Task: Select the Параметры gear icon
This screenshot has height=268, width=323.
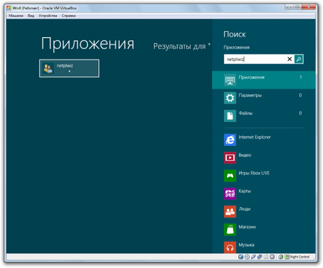Action: 230,98
